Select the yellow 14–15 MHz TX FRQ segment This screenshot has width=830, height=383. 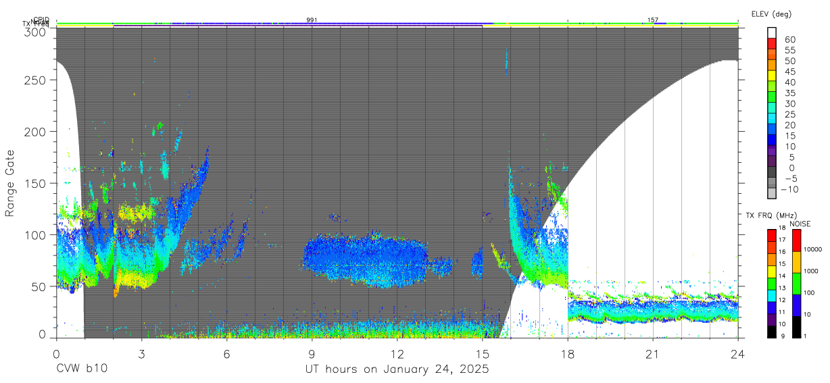coord(772,272)
